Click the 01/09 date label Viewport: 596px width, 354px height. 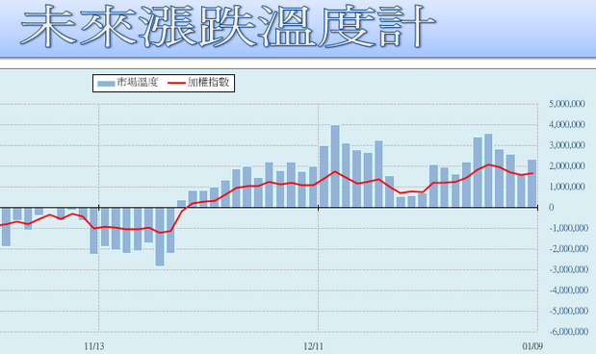(532, 346)
